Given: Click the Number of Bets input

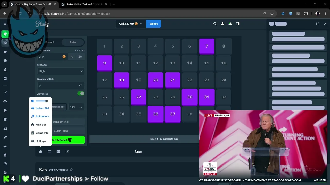Looking at the screenshot, I should [x=61, y=86].
